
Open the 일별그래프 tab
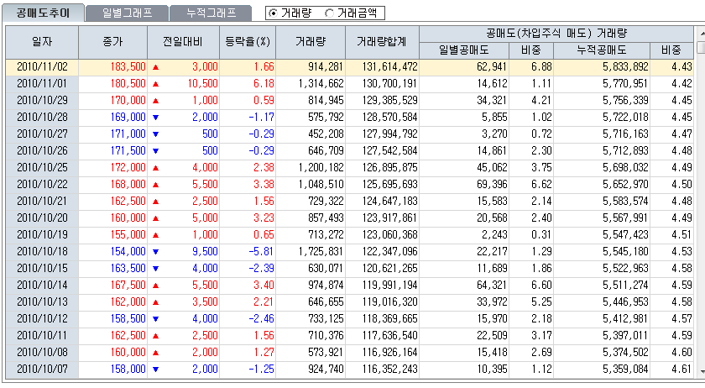coord(126,13)
